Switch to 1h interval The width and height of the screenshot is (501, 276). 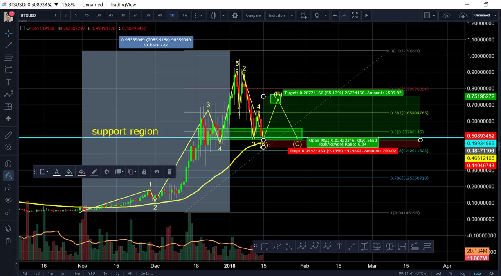tap(123, 16)
